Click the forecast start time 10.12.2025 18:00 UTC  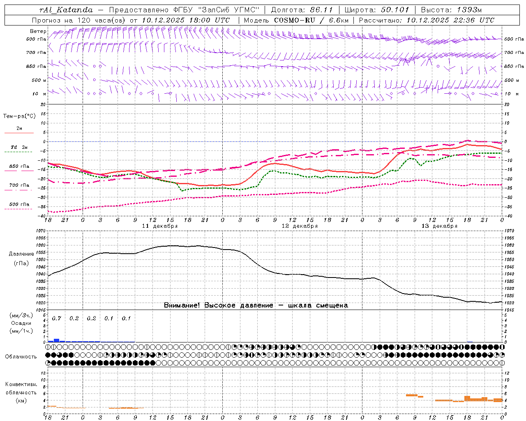pos(186,20)
